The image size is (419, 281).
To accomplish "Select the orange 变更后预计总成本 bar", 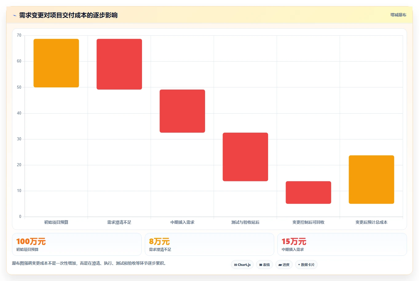I will [x=371, y=179].
